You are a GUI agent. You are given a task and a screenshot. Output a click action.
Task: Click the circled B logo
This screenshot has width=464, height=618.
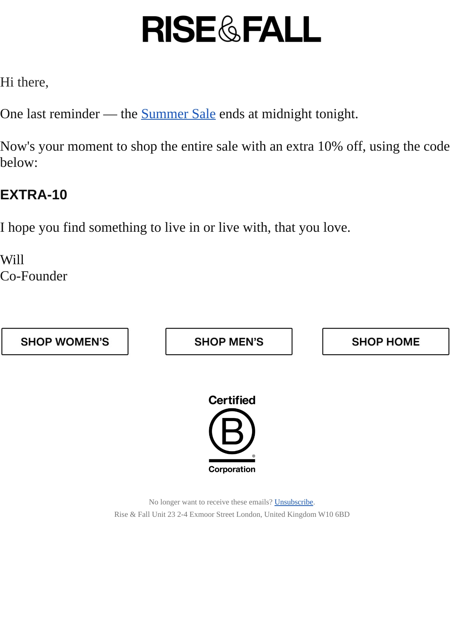coord(232,431)
